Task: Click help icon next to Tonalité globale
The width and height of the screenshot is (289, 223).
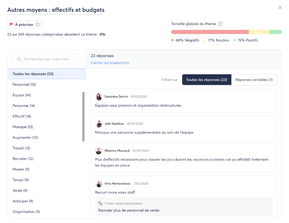Action: (x=220, y=24)
